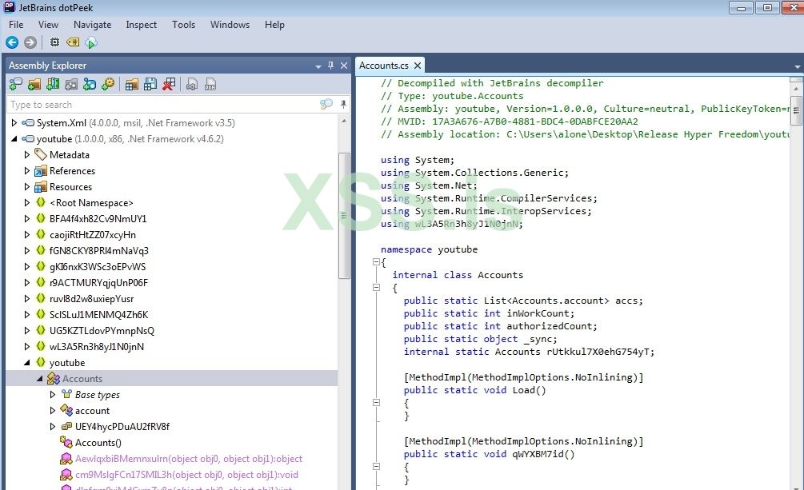Click the search options magnifier icon
The width and height of the screenshot is (804, 490).
pyautogui.click(x=326, y=104)
